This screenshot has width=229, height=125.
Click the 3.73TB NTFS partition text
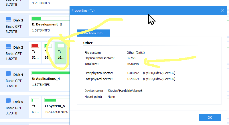pos(41,3)
